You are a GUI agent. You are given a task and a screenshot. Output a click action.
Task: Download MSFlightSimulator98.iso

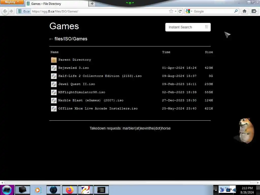pos(82,92)
